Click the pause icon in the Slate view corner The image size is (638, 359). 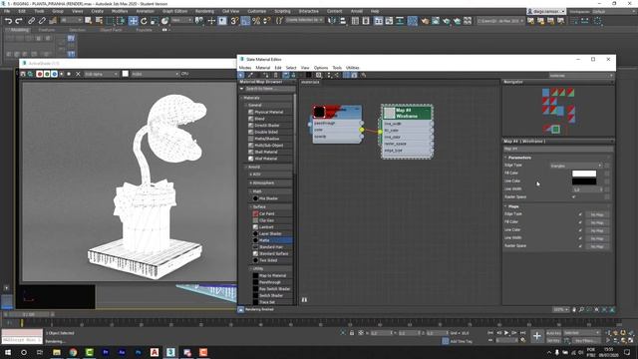click(304, 299)
